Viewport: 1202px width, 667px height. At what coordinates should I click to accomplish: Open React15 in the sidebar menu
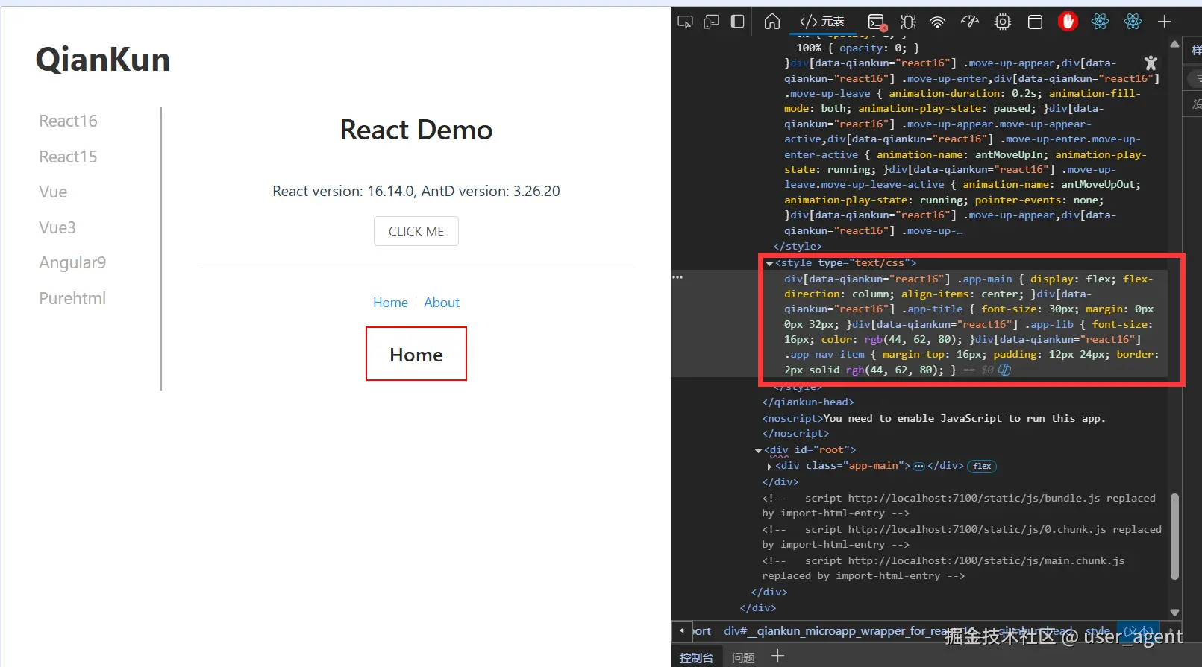[68, 157]
